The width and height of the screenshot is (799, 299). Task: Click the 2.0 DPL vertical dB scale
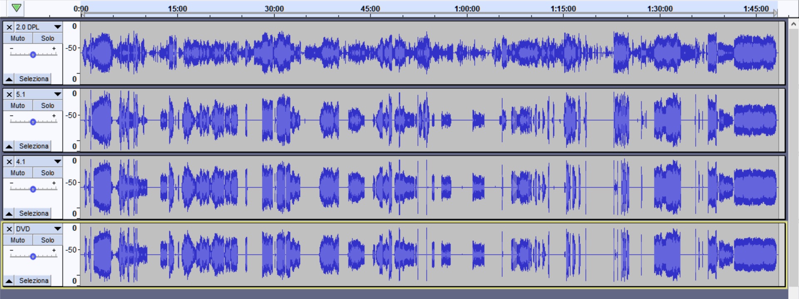(72, 53)
